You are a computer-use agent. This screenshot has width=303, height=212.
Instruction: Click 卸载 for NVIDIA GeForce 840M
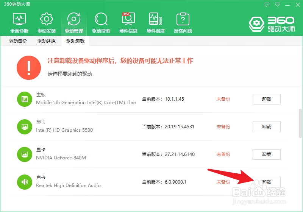tap(267, 154)
